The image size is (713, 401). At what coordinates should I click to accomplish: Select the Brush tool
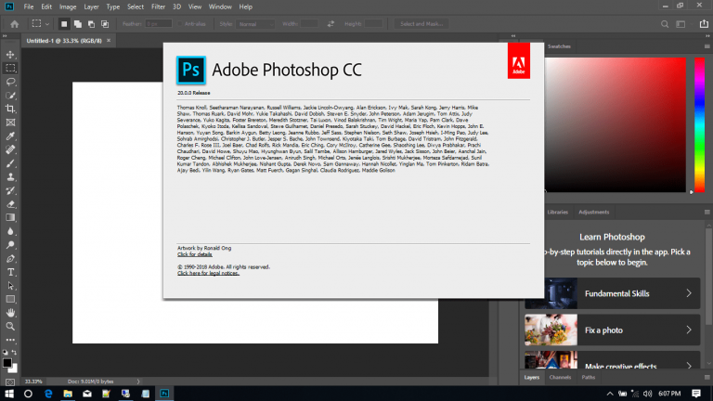click(10, 163)
